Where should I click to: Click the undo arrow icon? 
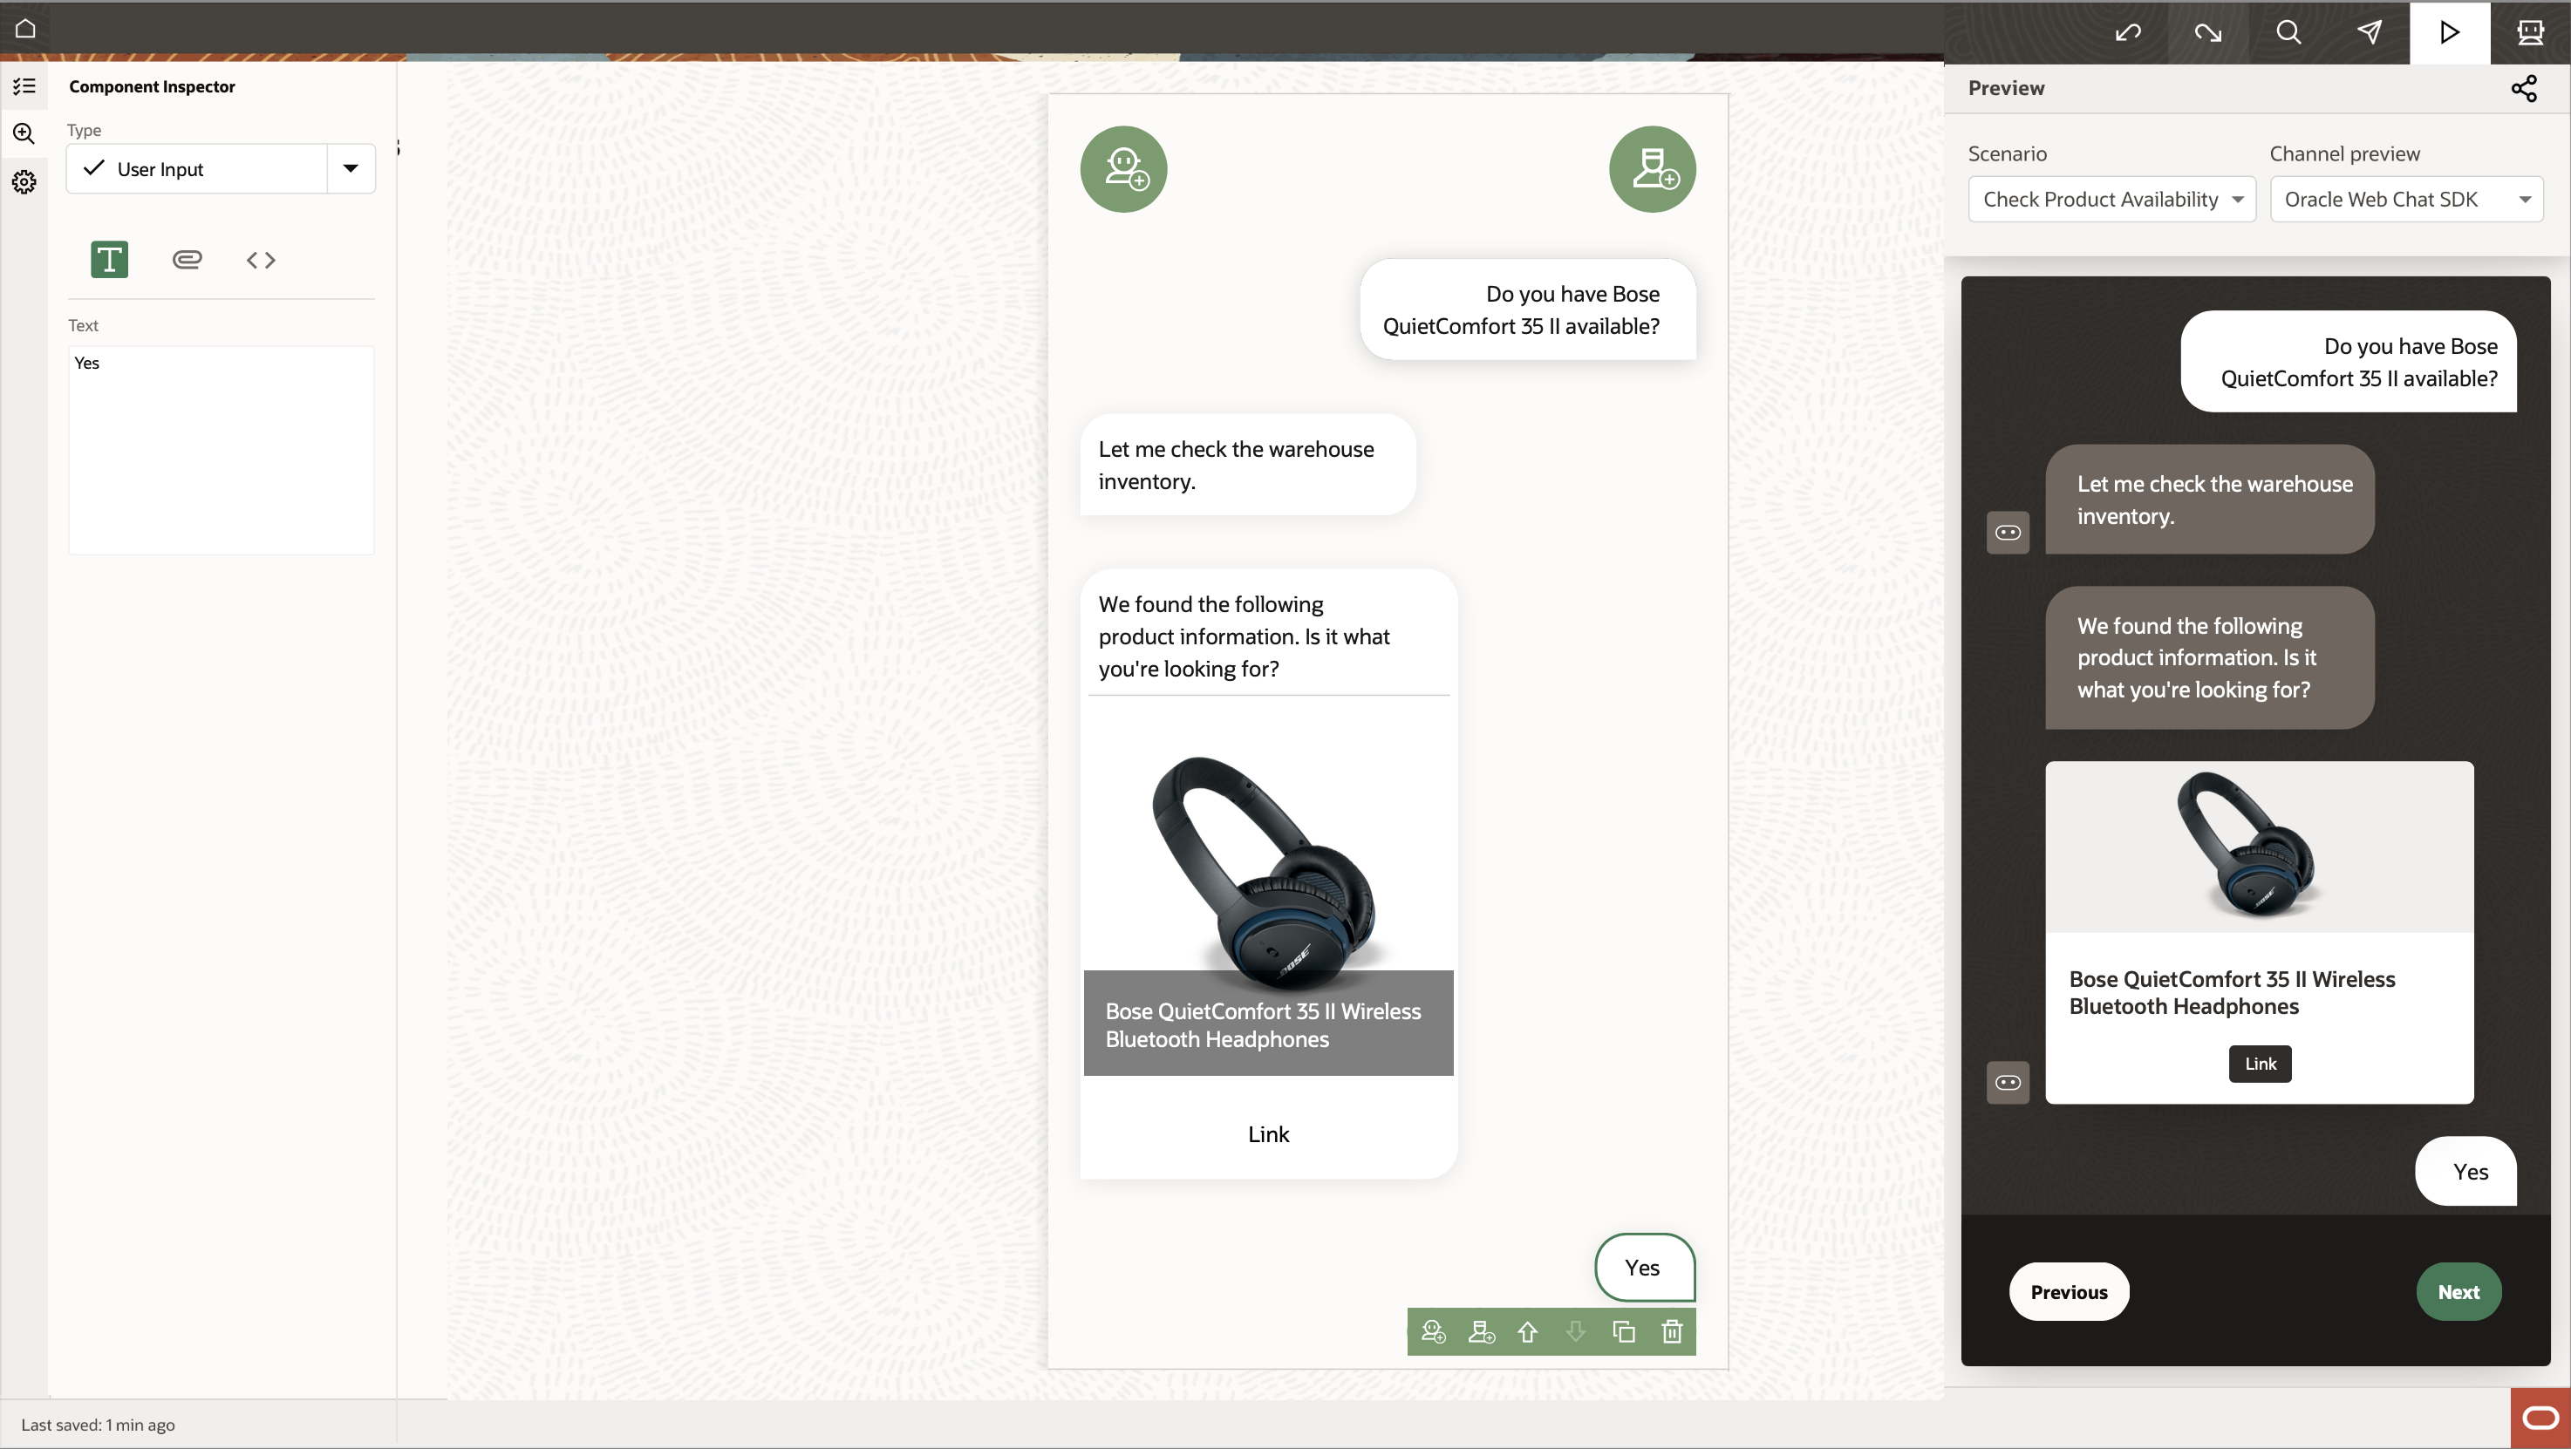[2128, 33]
